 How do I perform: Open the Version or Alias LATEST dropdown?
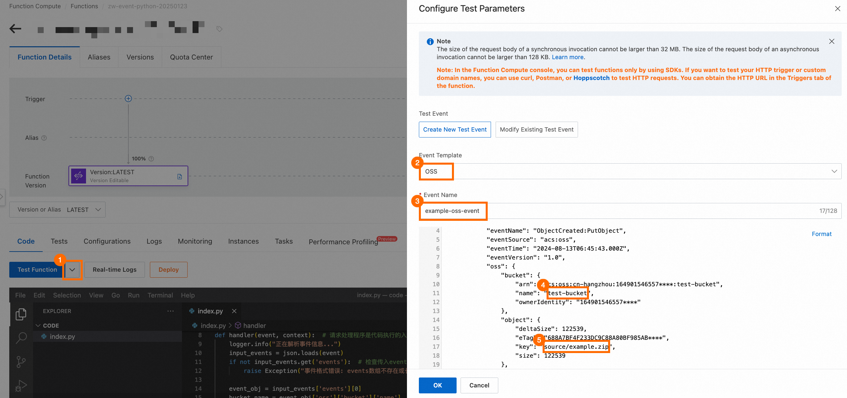pyautogui.click(x=57, y=210)
